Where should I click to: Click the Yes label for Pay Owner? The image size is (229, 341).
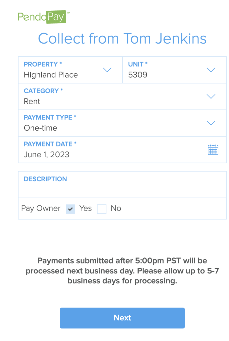[x=86, y=208]
